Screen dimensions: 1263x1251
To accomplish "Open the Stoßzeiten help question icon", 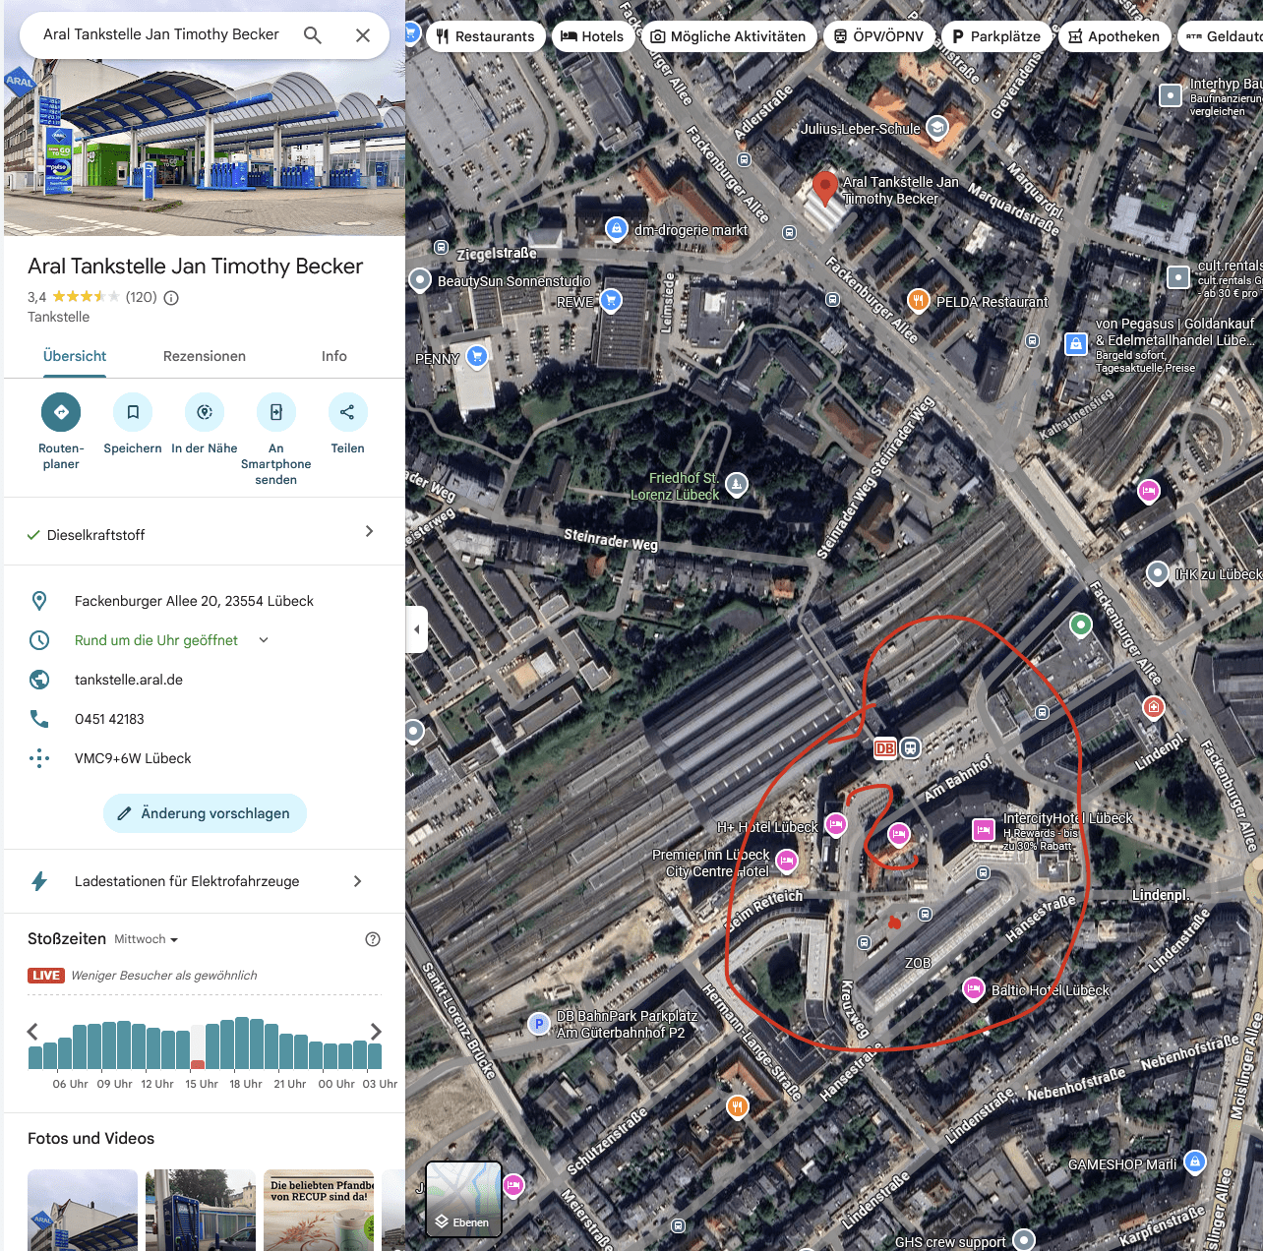I will (373, 939).
